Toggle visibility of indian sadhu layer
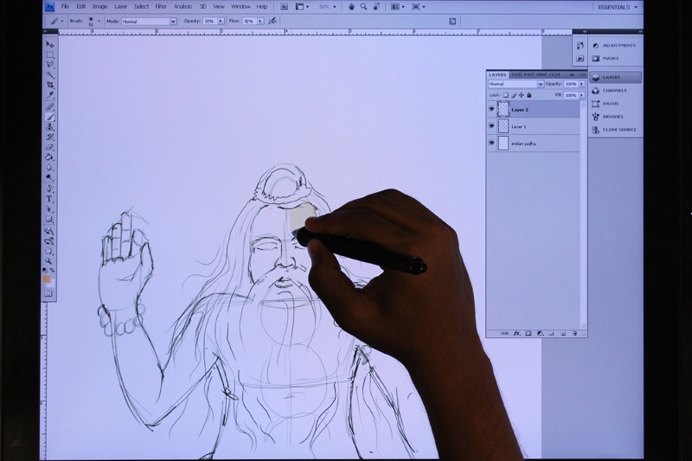 click(492, 143)
